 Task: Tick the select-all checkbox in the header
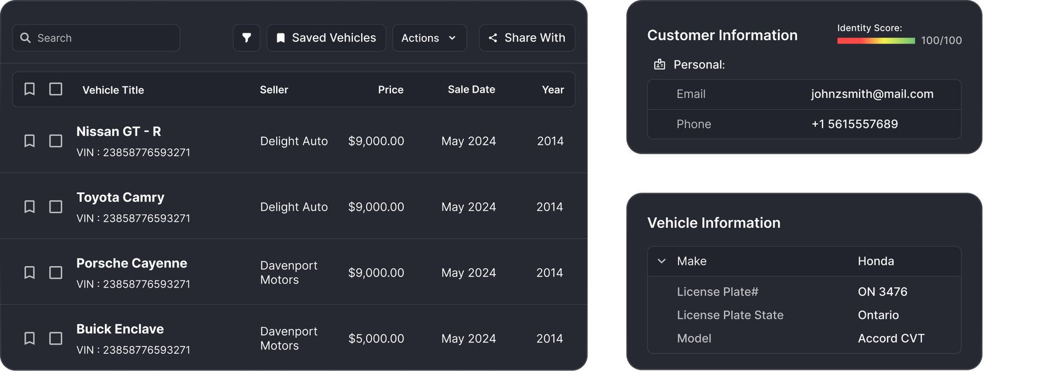[x=55, y=89]
